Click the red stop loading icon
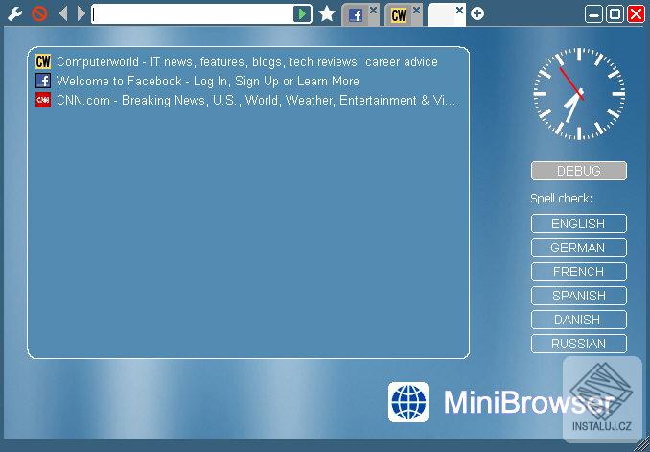 (39, 13)
